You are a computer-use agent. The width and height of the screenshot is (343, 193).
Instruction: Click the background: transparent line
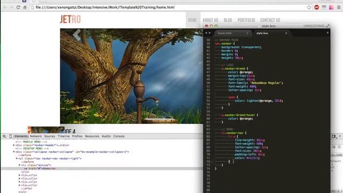coord(241,47)
